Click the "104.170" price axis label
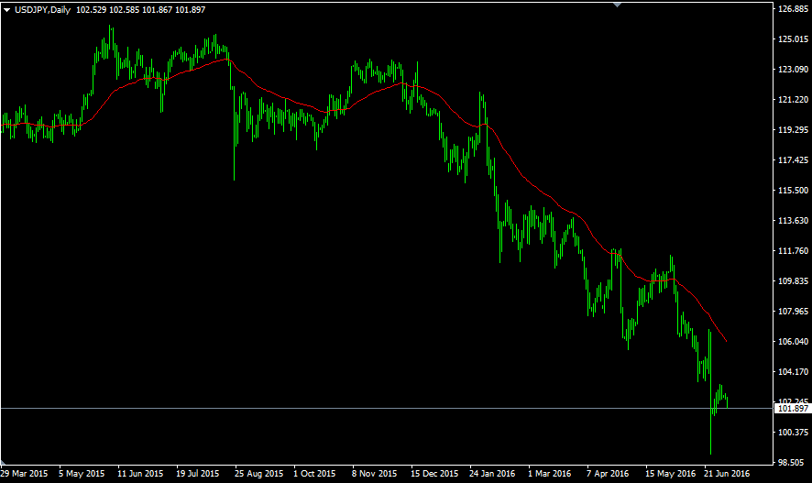This screenshot has height=483, width=812. [793, 372]
